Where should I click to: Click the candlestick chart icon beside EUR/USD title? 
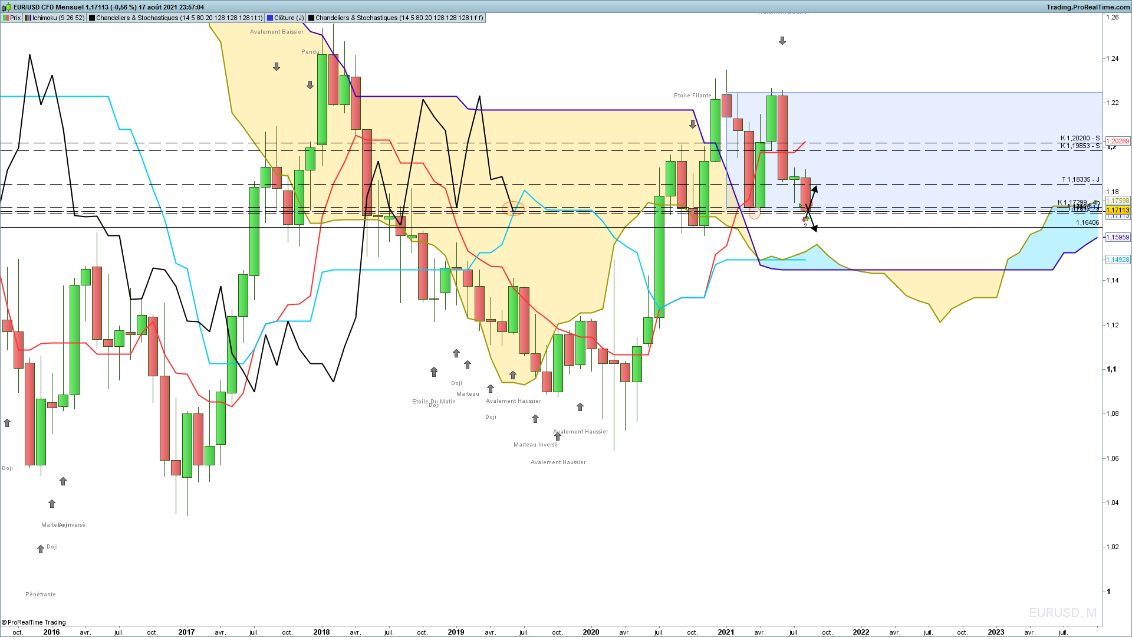click(6, 7)
